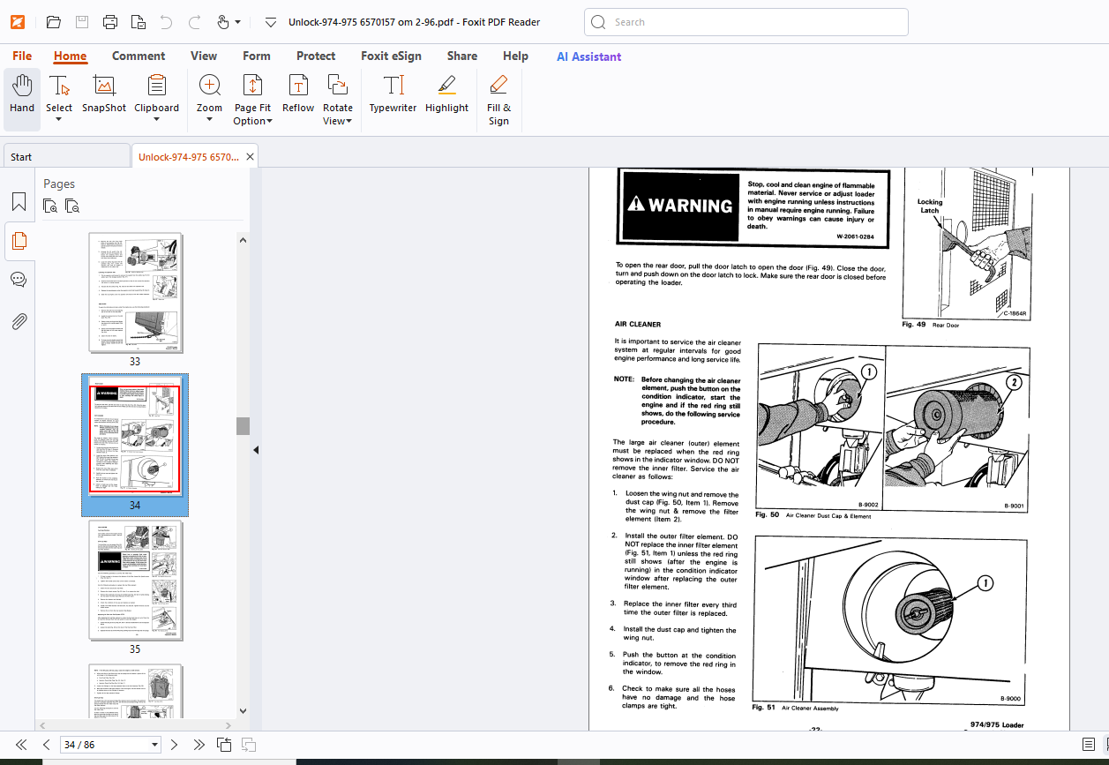Click the page number field 34 / 86
Viewport: 1109px width, 765px height.
pos(104,745)
